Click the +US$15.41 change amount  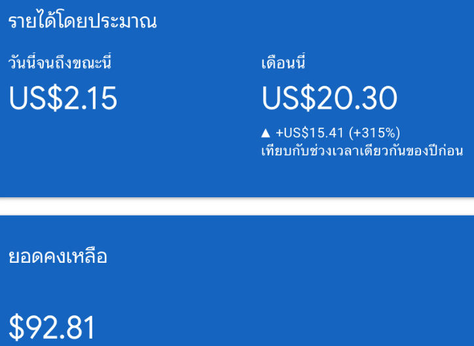[x=310, y=133]
